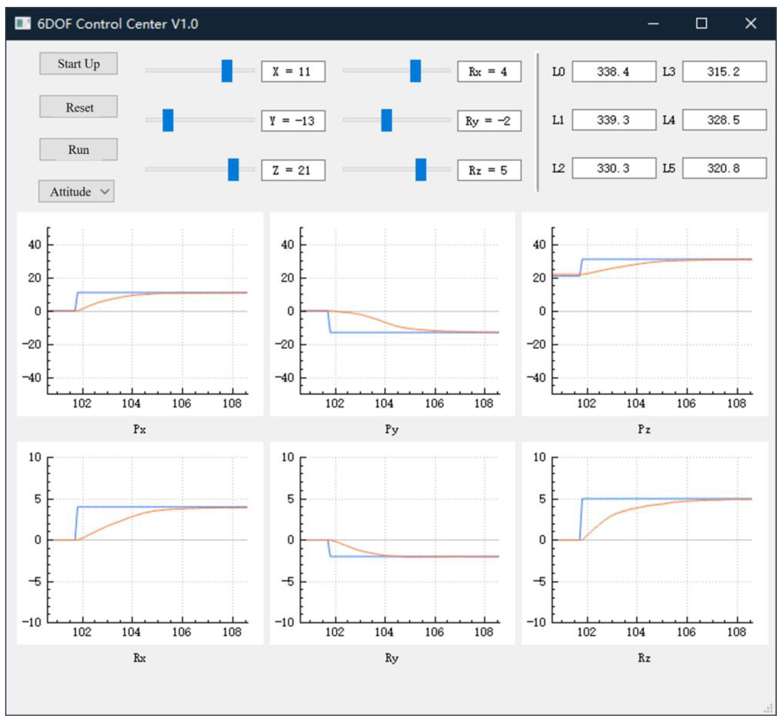783x722 pixels.
Task: Click the X = 11 value field
Action: 293,72
